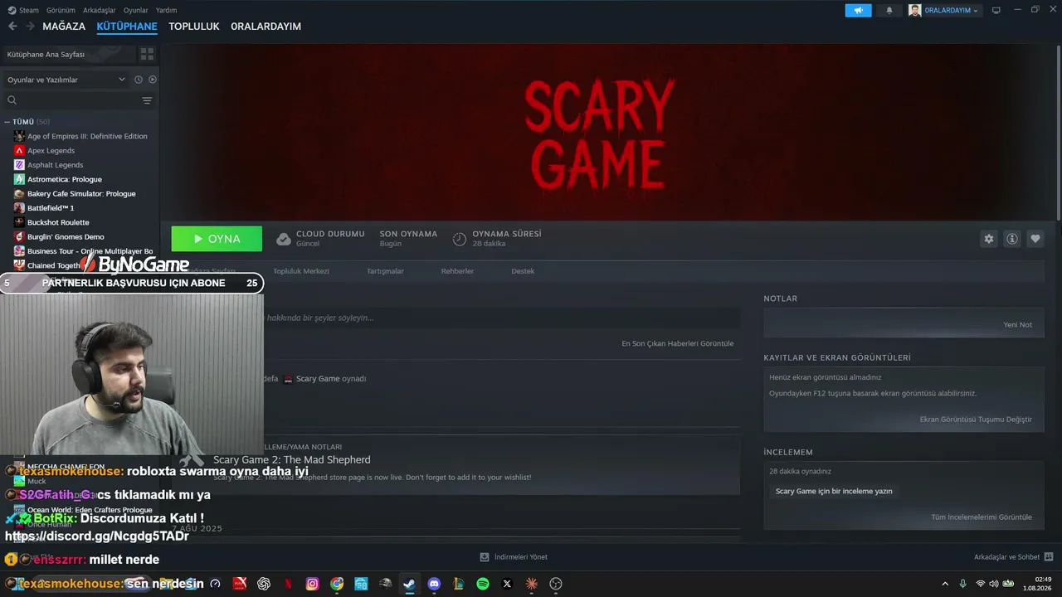Switch to Big Picture mode via monitor icon
The width and height of the screenshot is (1062, 597).
996,10
